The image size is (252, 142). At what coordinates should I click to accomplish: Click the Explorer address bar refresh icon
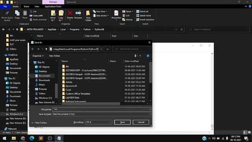(182, 30)
